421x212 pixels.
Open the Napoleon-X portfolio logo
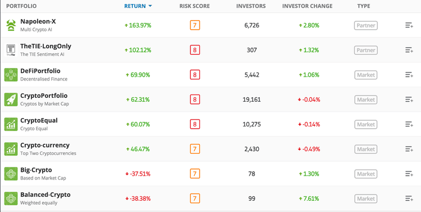tap(11, 25)
